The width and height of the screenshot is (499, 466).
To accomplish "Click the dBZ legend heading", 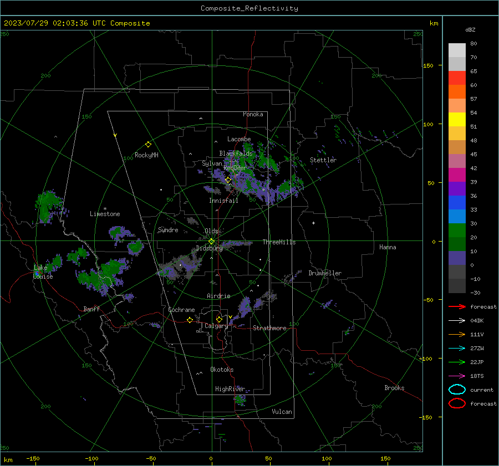I will 470,29.
